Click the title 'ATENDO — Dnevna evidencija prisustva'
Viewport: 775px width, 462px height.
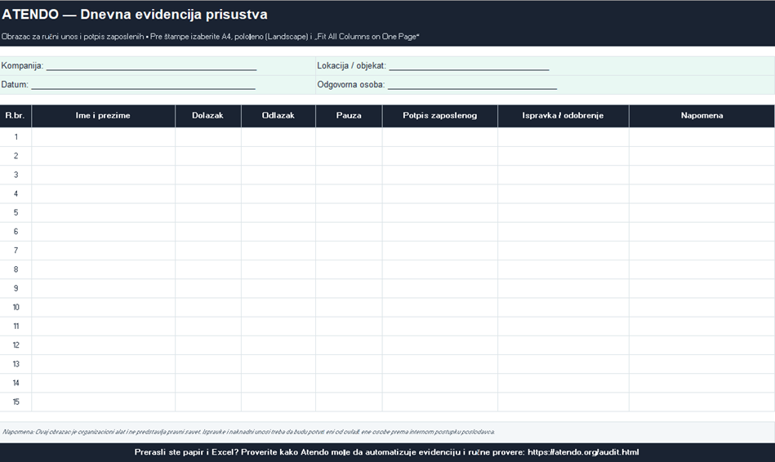[135, 15]
